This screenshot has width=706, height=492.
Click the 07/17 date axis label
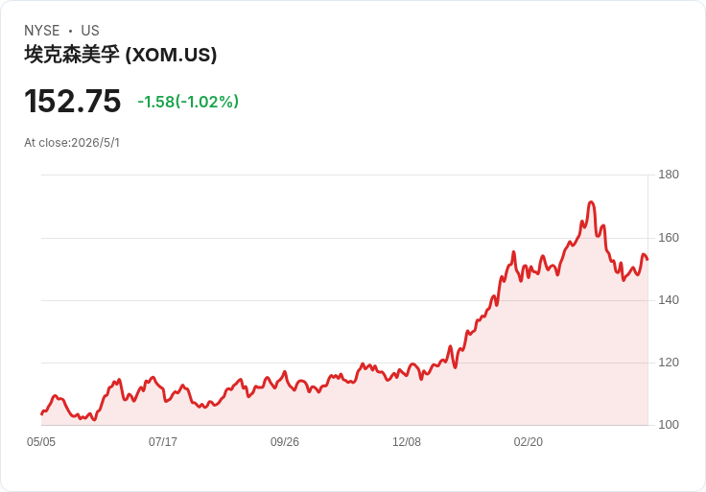(163, 442)
